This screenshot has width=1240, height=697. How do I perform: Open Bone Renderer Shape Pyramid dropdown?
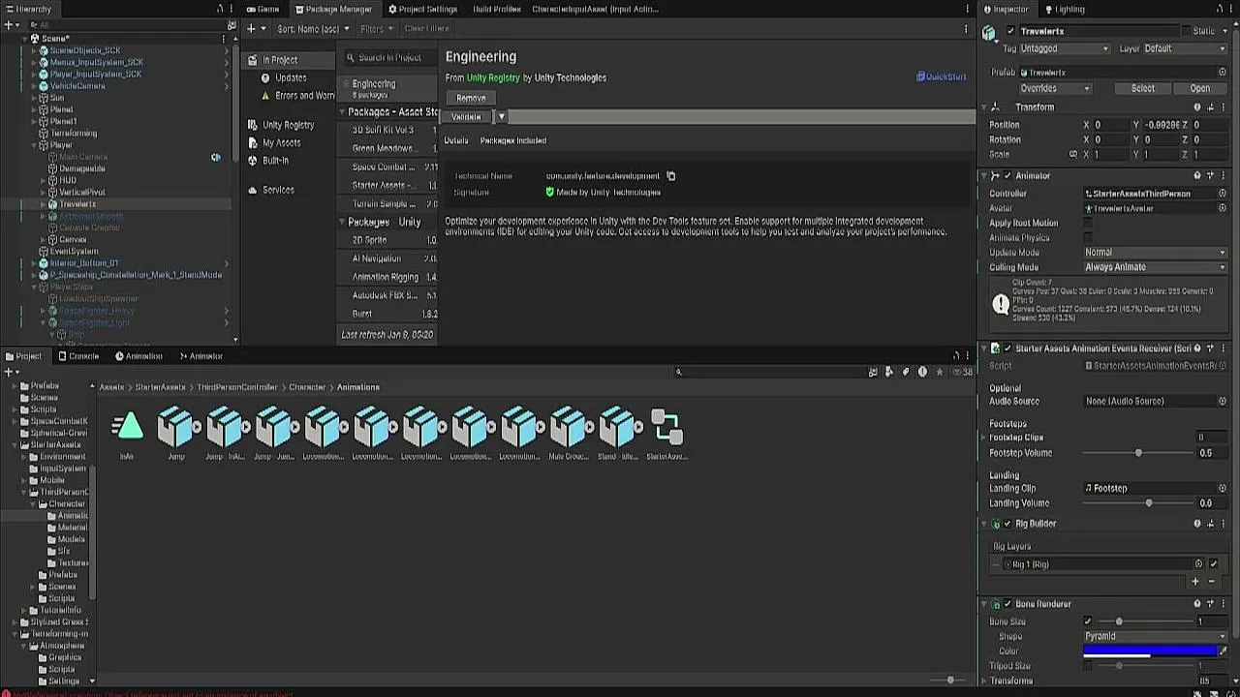point(1155,636)
